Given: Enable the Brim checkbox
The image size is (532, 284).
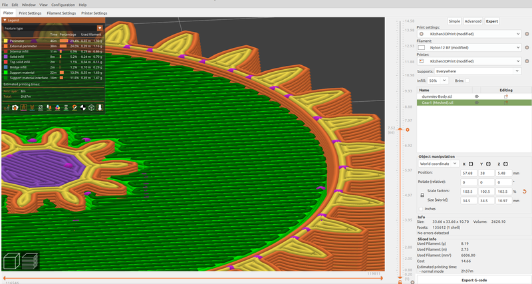Looking at the screenshot, I should tap(467, 80).
